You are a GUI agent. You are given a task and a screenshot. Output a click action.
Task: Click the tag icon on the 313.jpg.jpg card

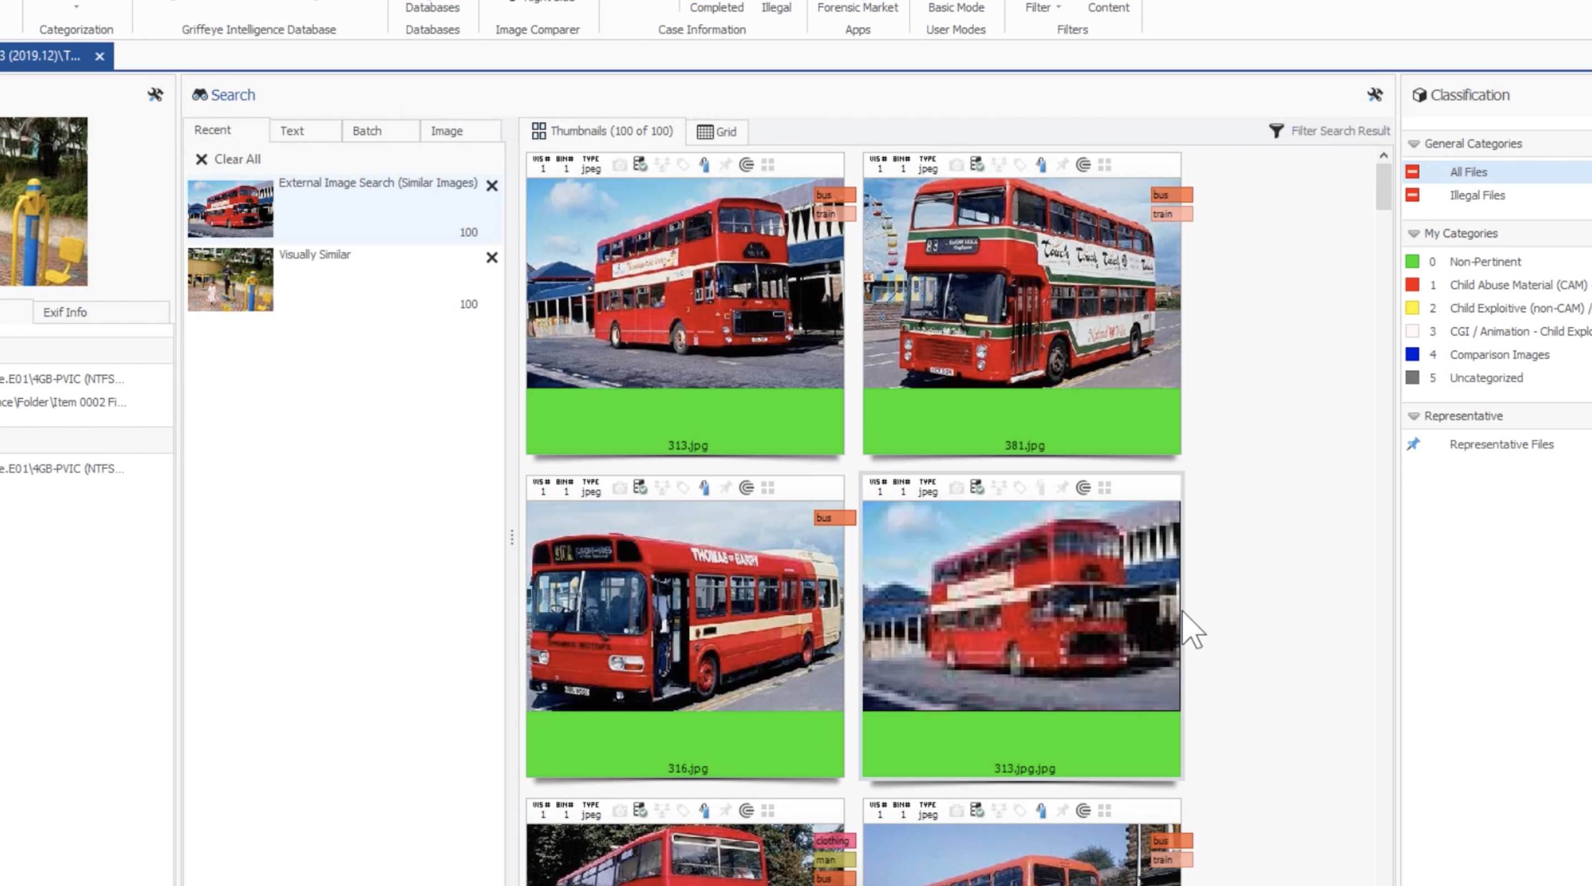[1020, 488]
